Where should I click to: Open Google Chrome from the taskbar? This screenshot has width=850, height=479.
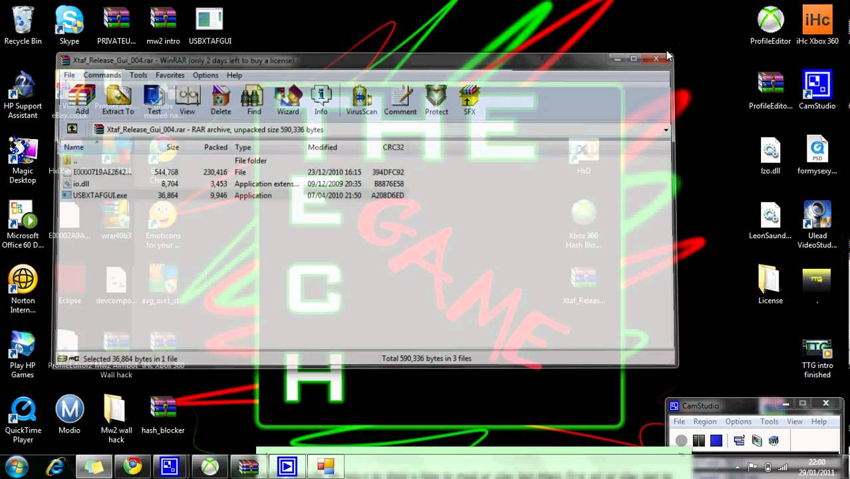[132, 466]
